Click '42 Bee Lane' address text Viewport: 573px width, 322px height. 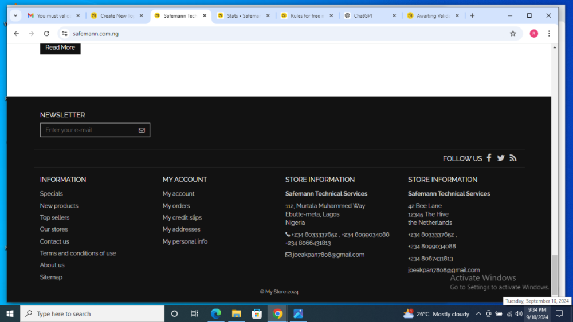(425, 206)
